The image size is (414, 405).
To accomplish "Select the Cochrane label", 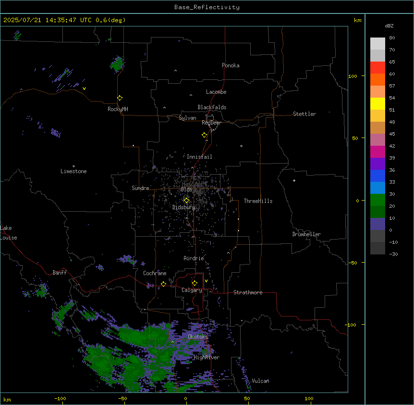I will [155, 273].
